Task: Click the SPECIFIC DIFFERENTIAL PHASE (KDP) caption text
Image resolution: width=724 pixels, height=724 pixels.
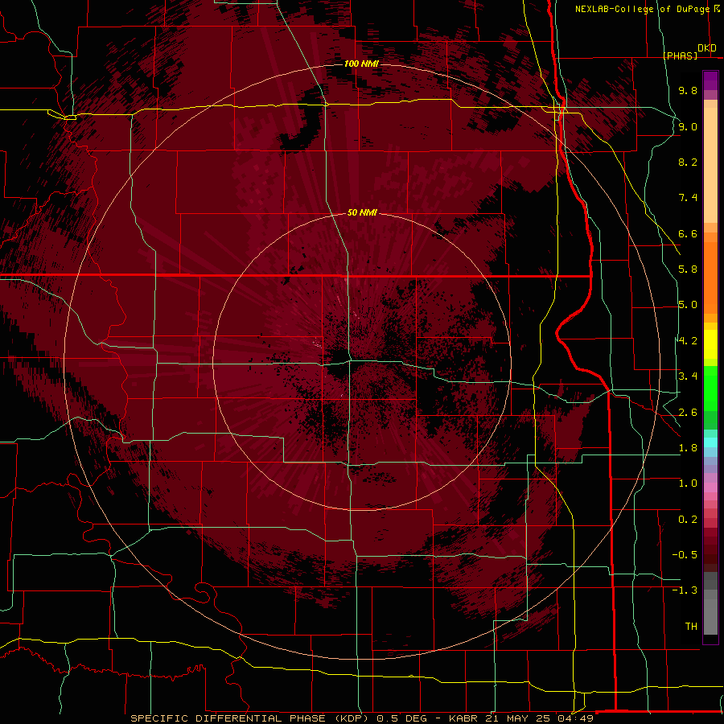Action: [x=251, y=718]
